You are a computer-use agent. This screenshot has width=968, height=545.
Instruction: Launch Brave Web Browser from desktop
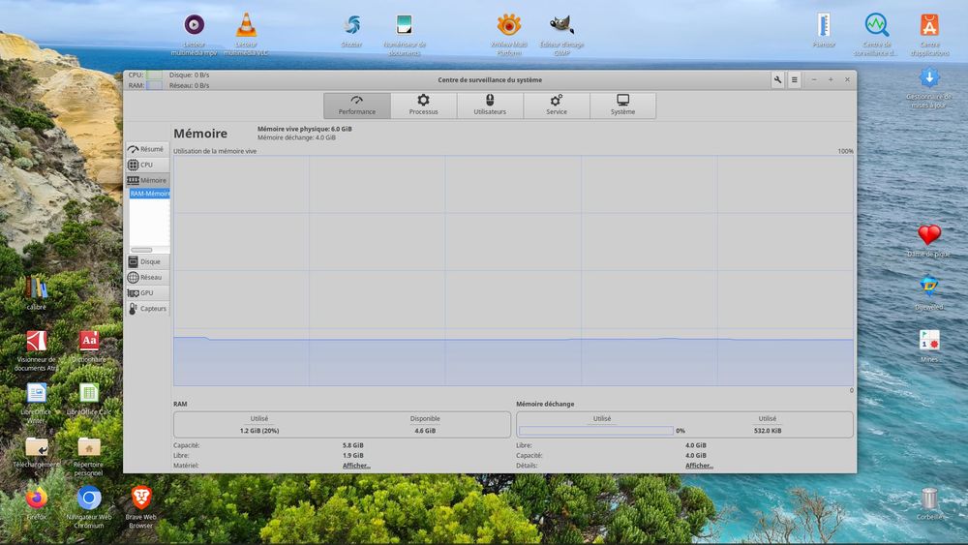point(141,507)
